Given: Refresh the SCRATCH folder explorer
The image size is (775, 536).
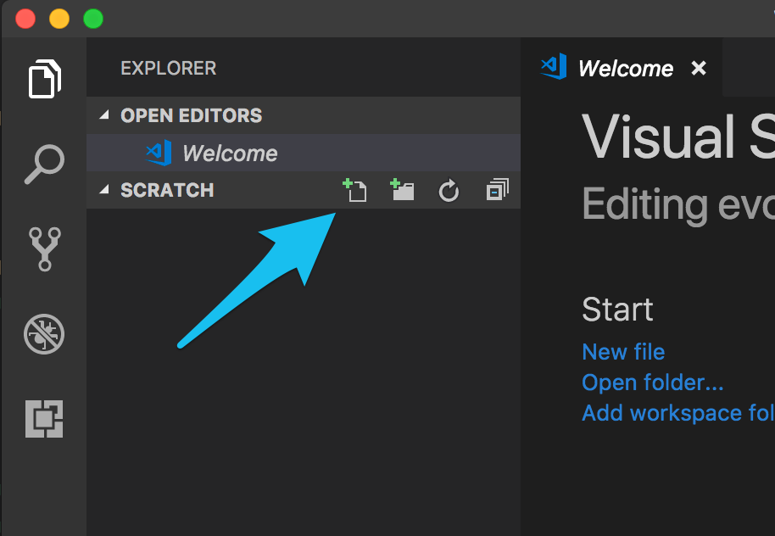Looking at the screenshot, I should (x=449, y=191).
